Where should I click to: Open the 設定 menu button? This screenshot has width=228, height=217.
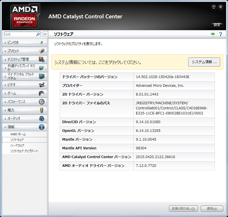[x=217, y=25]
